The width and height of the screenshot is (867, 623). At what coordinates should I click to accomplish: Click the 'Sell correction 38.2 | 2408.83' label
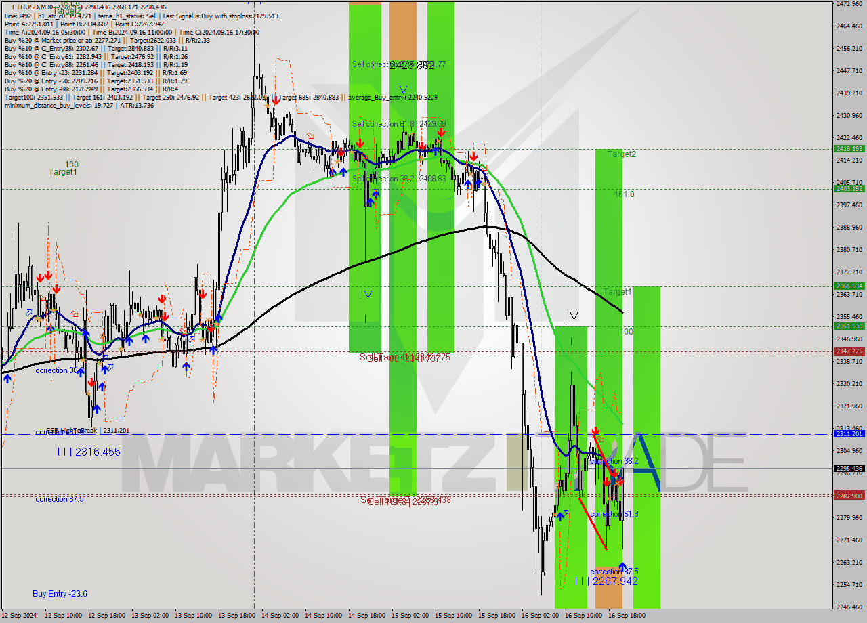coord(399,179)
